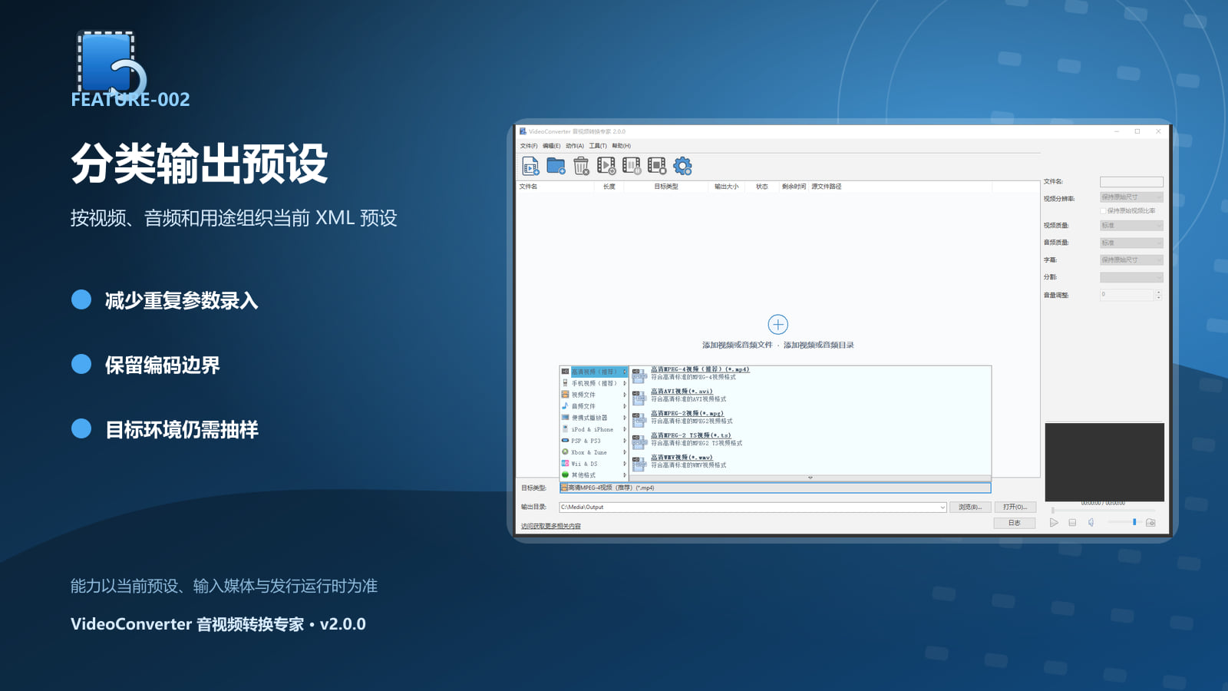Click the preset popup collapse arrow bar
This screenshot has width=1228, height=691.
click(810, 478)
